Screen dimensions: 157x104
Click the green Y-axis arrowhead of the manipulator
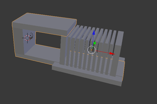point(95,43)
